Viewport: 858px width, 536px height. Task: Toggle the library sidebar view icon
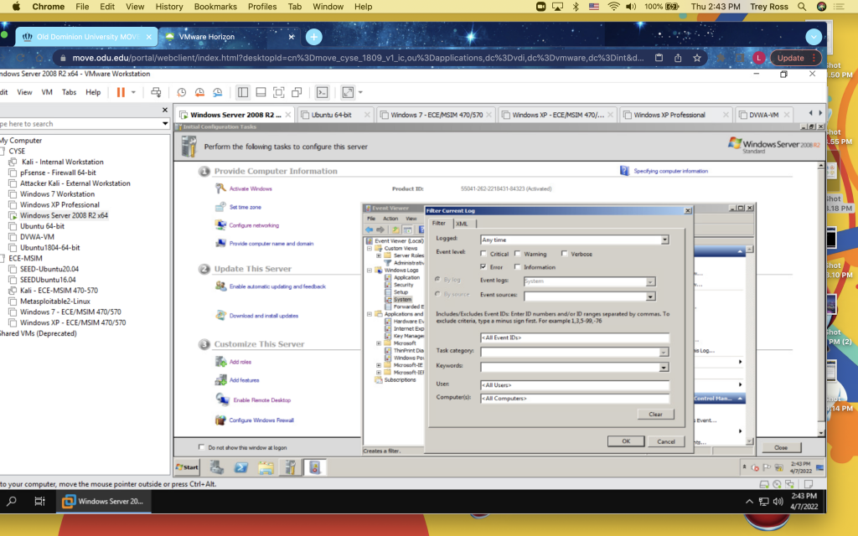[242, 92]
